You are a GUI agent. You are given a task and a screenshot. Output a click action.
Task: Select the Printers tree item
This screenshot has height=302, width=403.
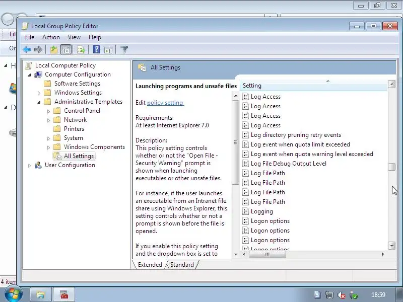pyautogui.click(x=74, y=129)
